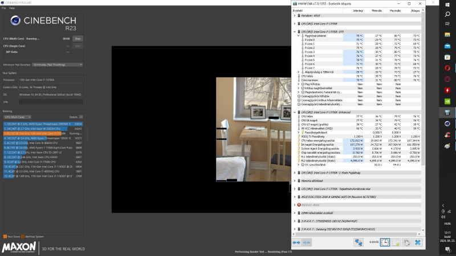The width and height of the screenshot is (456, 256).
Task: Open the Mail app taskbar icon
Action: pyautogui.click(x=447, y=46)
